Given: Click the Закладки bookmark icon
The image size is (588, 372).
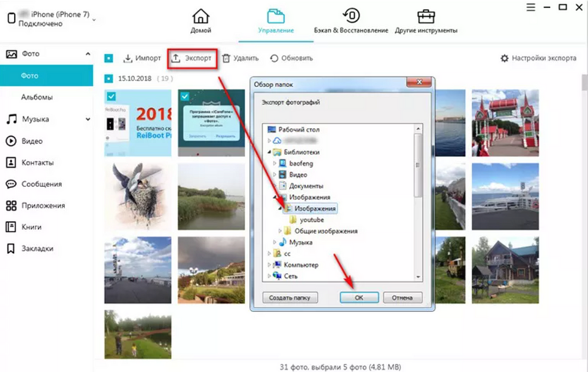Looking at the screenshot, I should [11, 248].
